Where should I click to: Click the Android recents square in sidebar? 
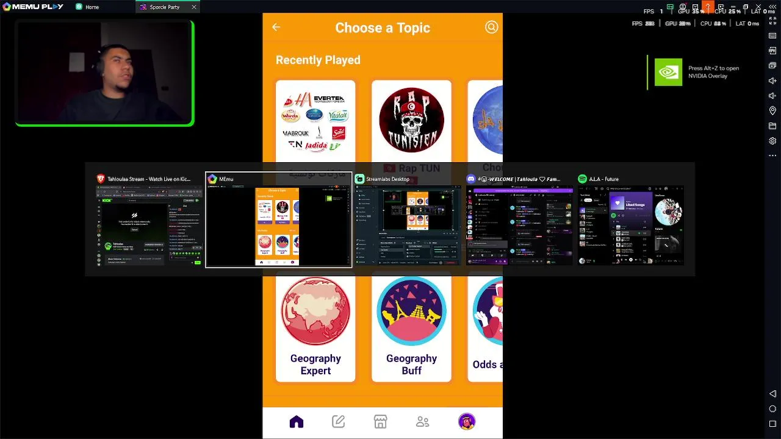click(772, 424)
